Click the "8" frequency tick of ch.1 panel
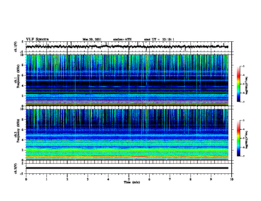Screen dimensions: 261x201 coord(23,65)
